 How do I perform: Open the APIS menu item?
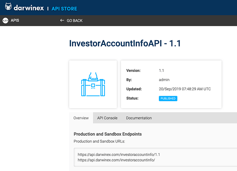point(15,20)
